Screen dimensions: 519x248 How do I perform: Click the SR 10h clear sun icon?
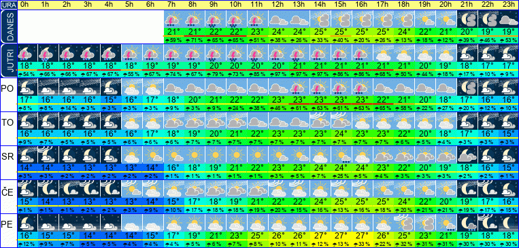236,155
